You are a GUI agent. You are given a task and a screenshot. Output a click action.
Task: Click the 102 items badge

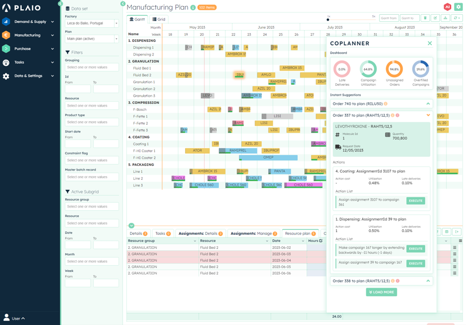click(x=207, y=8)
